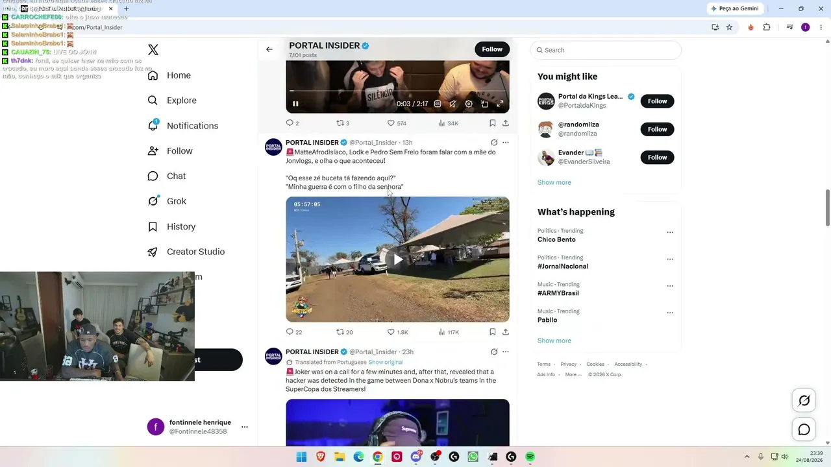The image size is (831, 467).
Task: Follow Evander @EvanderSilveira
Action: (657, 158)
